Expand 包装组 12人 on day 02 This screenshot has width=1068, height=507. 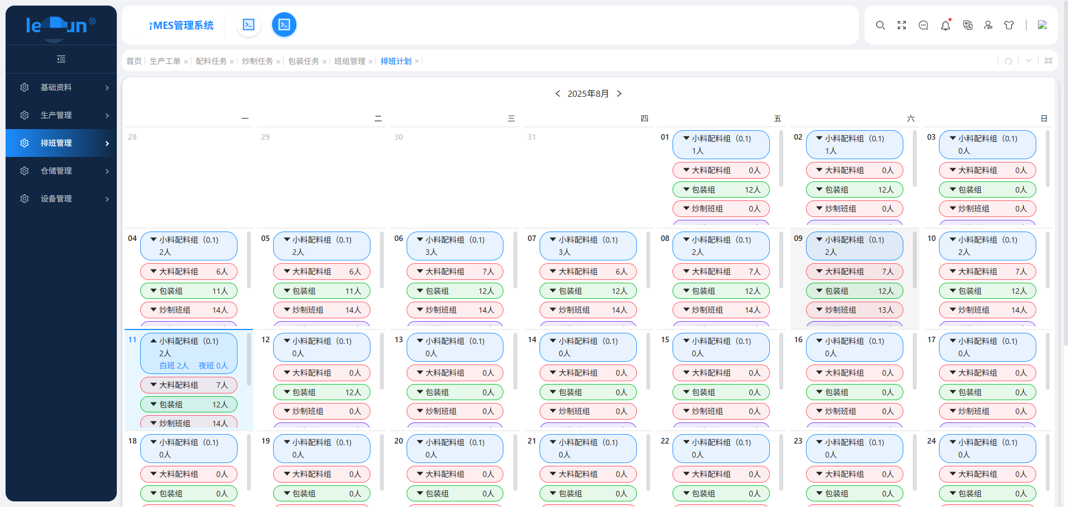pos(854,190)
